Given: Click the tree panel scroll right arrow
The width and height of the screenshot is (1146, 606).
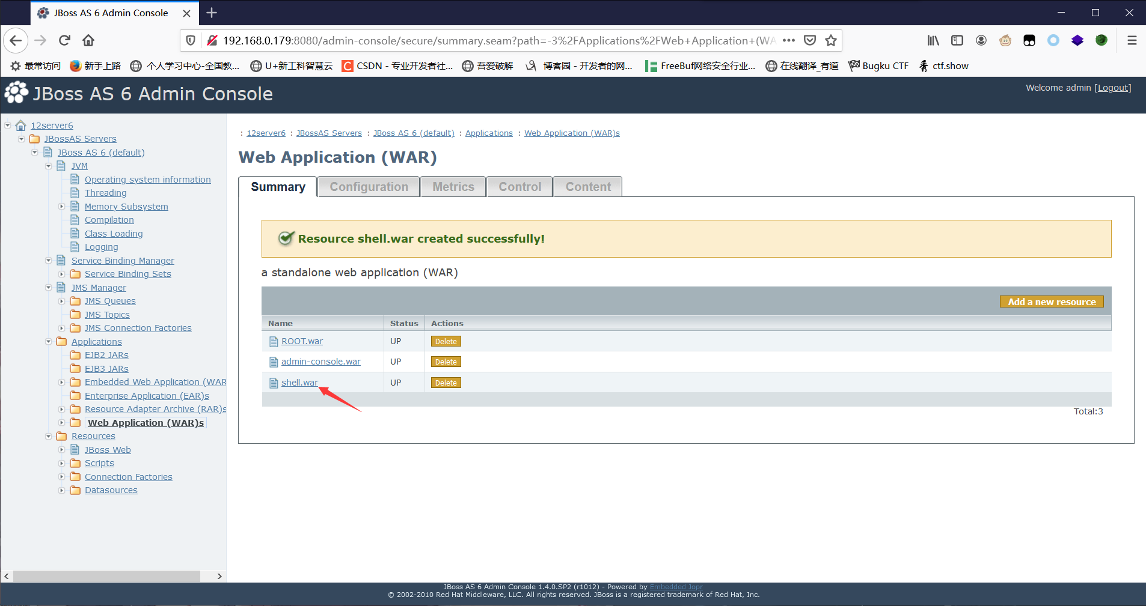Looking at the screenshot, I should point(219,576).
